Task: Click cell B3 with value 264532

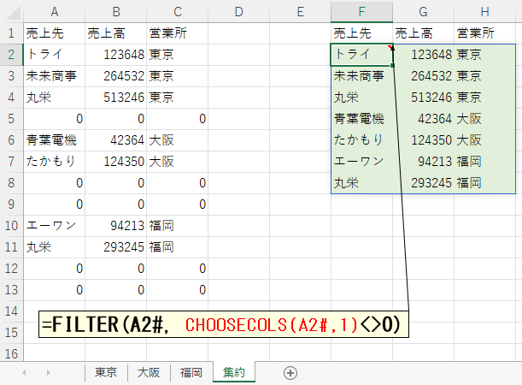Action: coord(116,76)
